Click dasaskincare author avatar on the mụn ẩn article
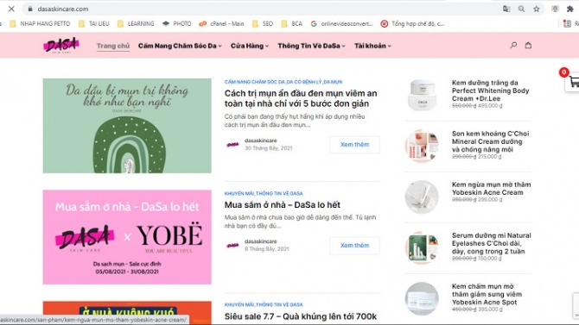Image resolution: width=579 pixels, height=325 pixels. pos(232,145)
